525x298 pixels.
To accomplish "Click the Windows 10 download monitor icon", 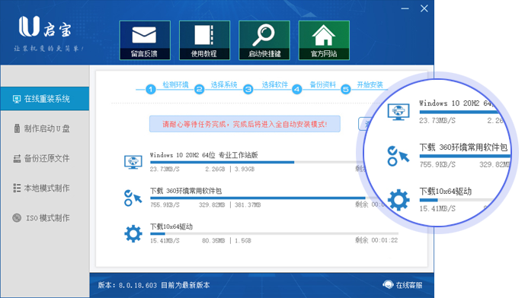I will tap(133, 163).
